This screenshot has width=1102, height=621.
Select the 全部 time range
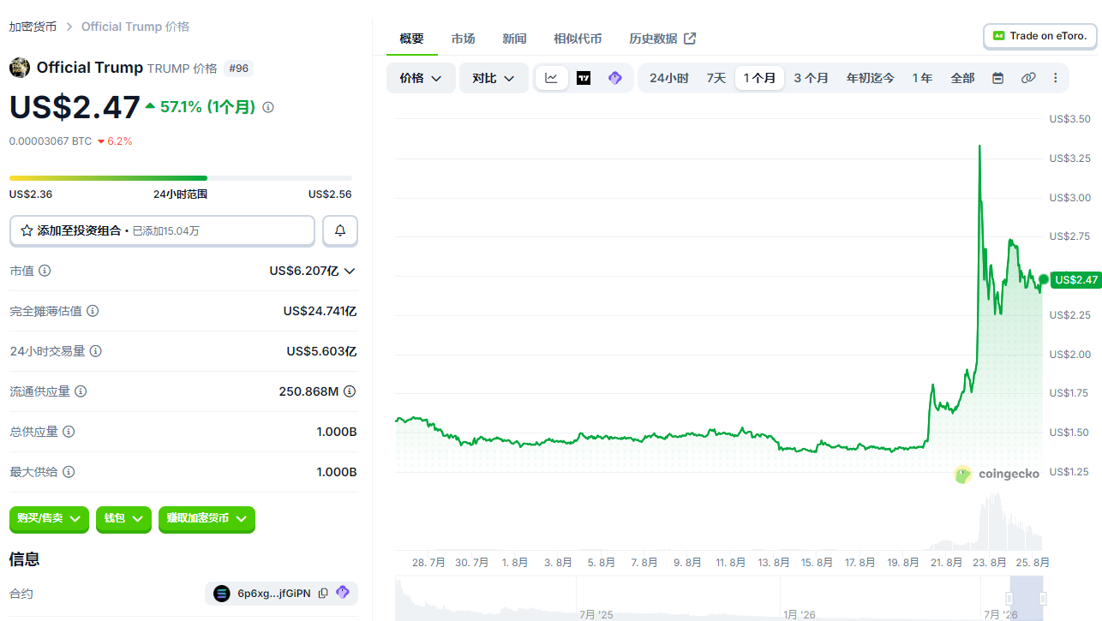962,78
